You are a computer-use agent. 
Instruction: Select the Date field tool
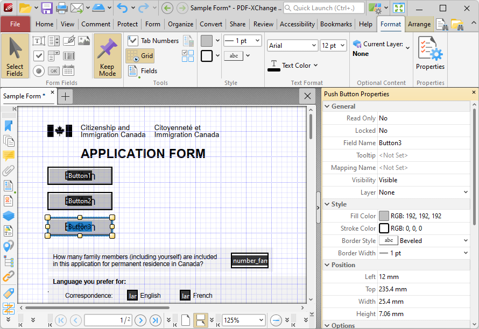[x=69, y=71]
